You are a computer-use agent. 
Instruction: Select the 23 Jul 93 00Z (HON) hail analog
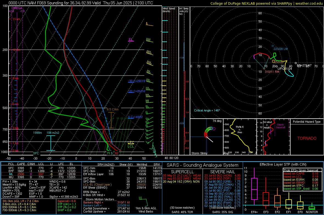point(222,176)
